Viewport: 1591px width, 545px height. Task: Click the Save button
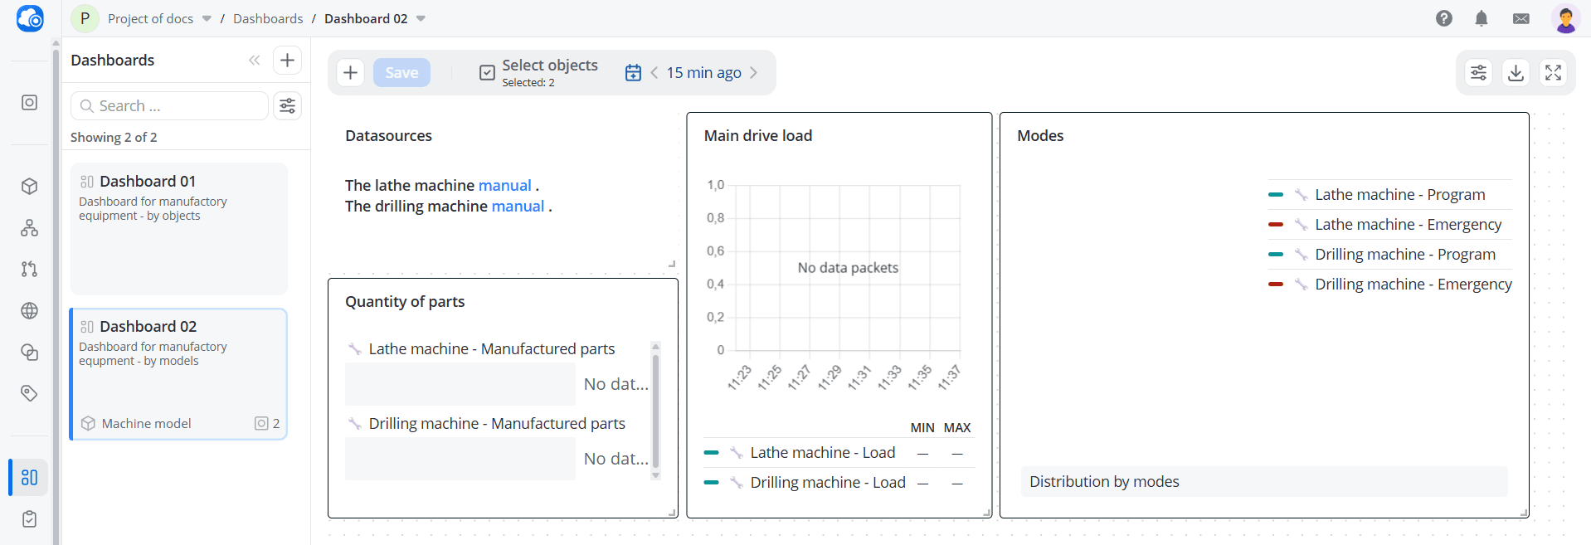coord(401,72)
